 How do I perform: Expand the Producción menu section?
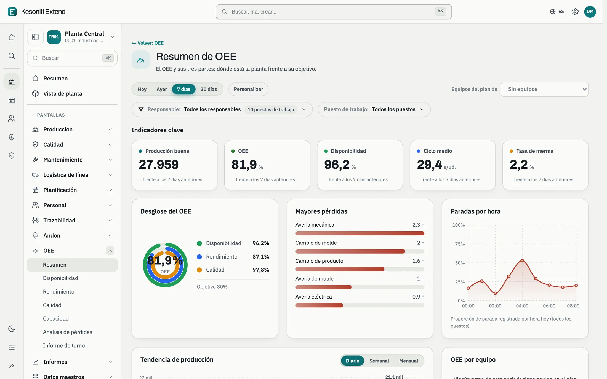tap(72, 130)
